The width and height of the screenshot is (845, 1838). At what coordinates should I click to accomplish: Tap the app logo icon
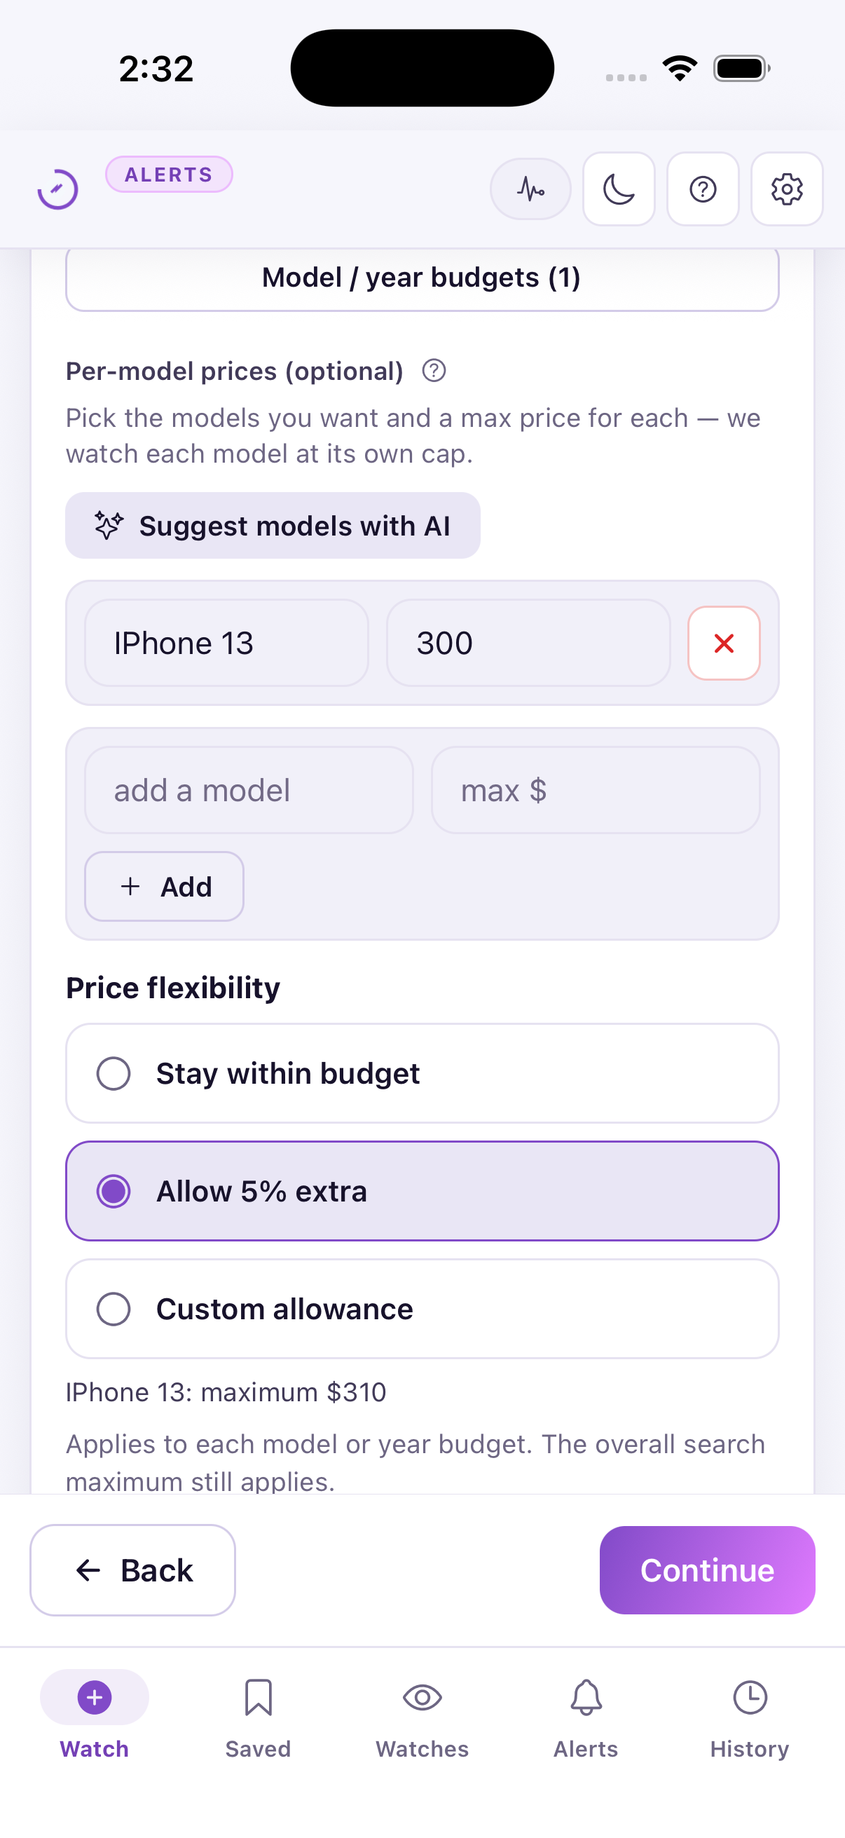coord(57,190)
